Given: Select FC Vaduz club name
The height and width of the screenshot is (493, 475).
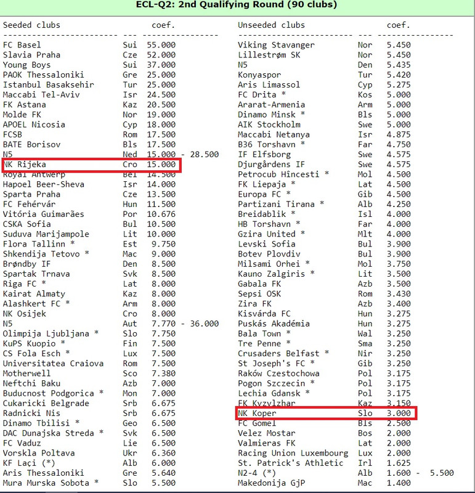Looking at the screenshot, I should 22,443.
